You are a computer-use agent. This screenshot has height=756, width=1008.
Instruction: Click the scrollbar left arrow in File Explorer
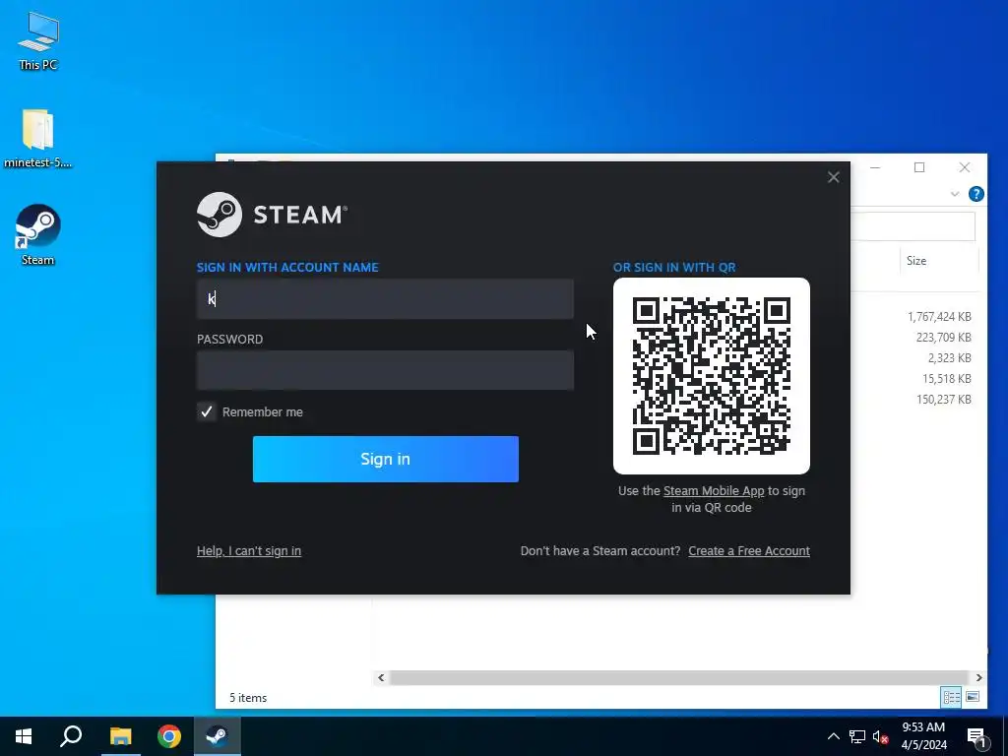381,677
